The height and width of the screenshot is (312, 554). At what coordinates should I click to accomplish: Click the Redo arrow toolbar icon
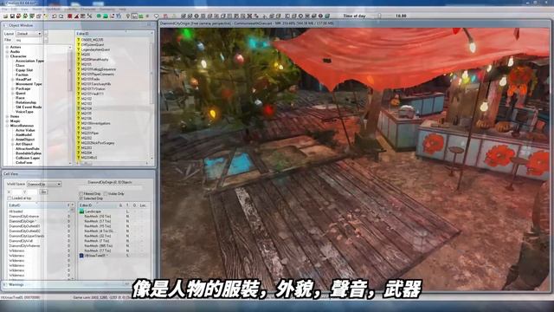coord(61,16)
